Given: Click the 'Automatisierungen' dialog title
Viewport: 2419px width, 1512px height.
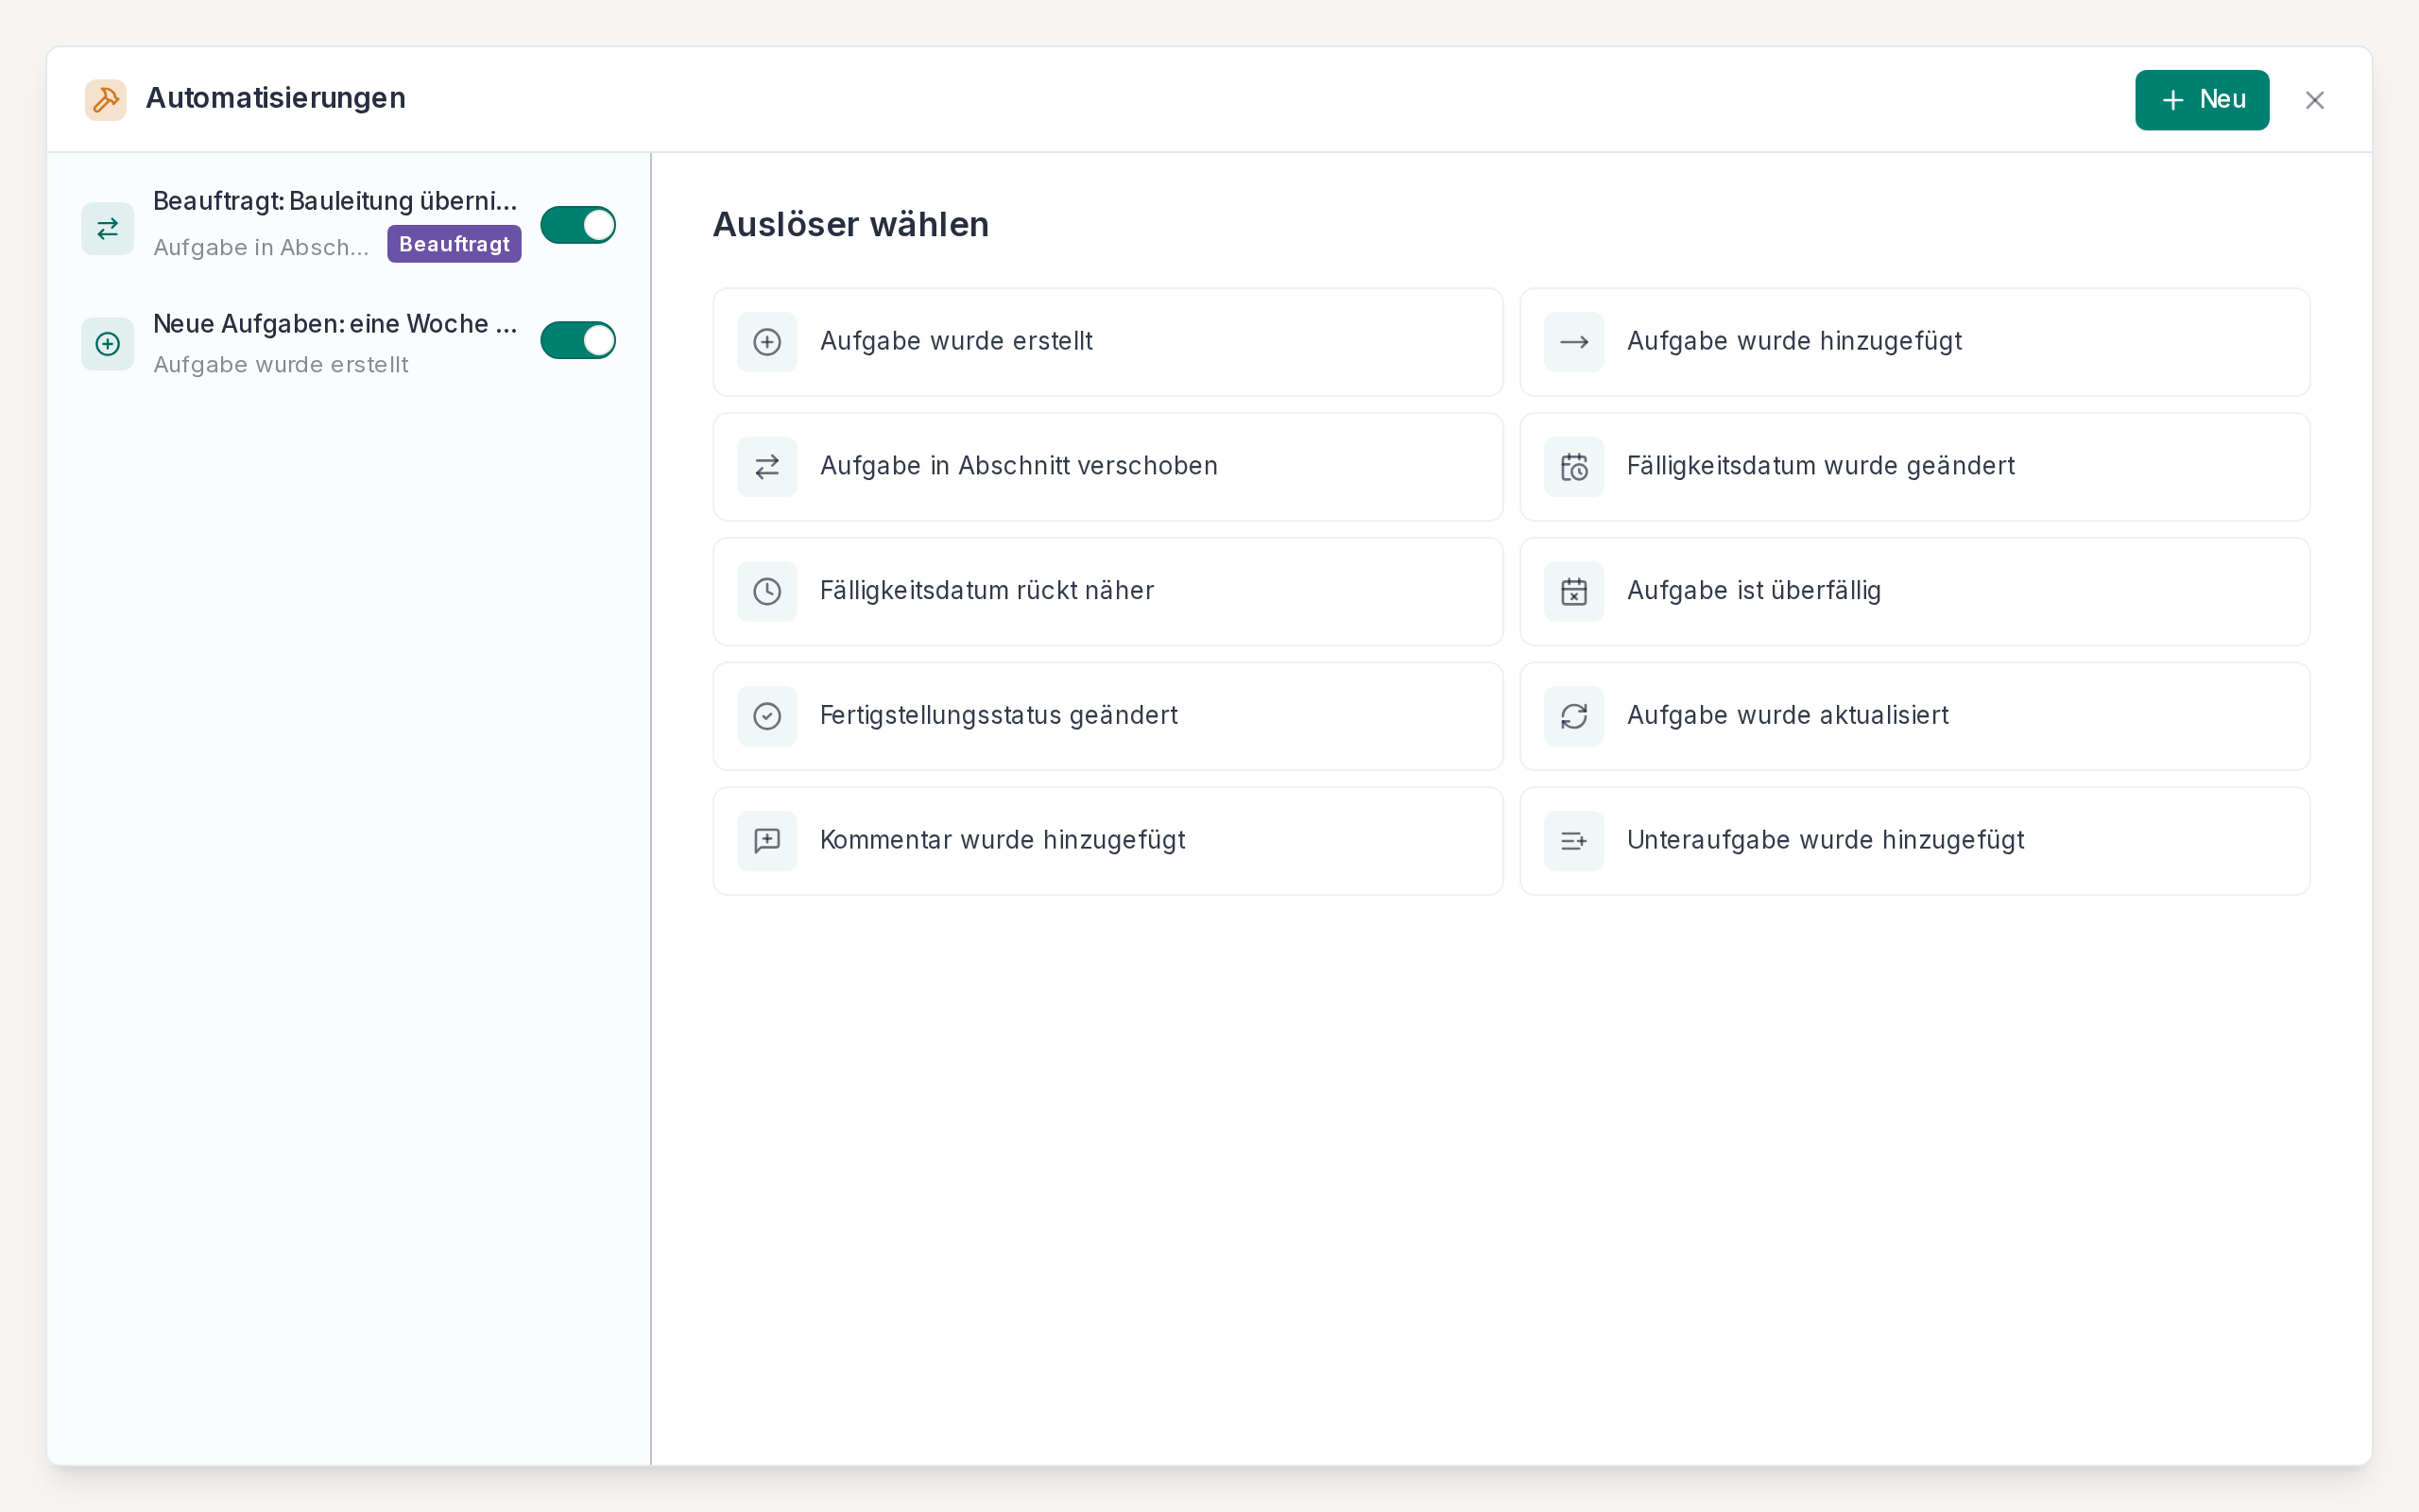Looking at the screenshot, I should (x=276, y=98).
